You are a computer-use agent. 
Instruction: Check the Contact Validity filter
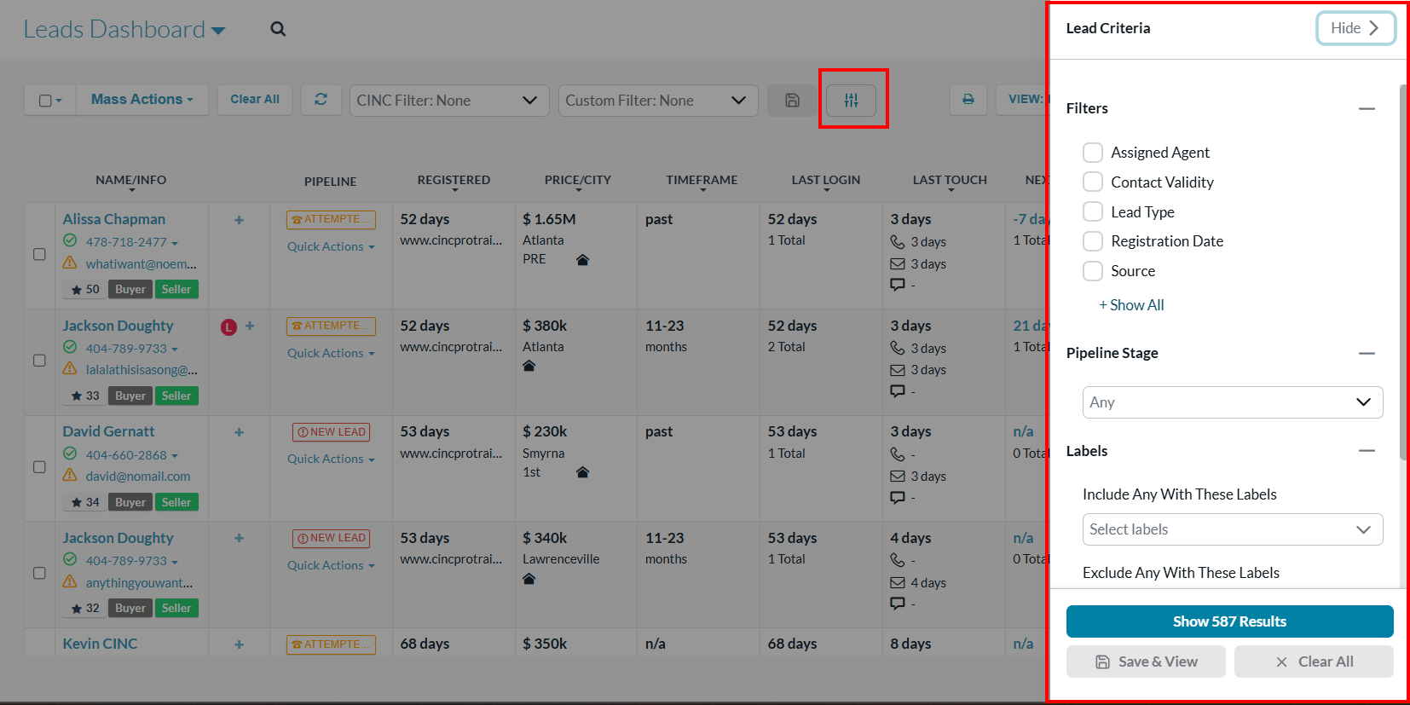pos(1093,182)
